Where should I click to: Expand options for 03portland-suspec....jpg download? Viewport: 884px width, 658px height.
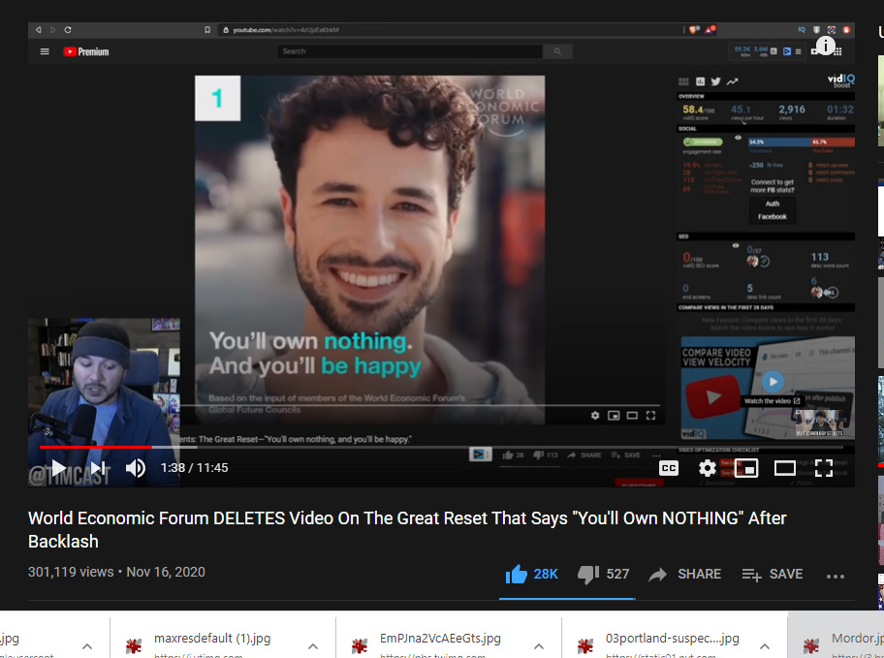pos(765,646)
